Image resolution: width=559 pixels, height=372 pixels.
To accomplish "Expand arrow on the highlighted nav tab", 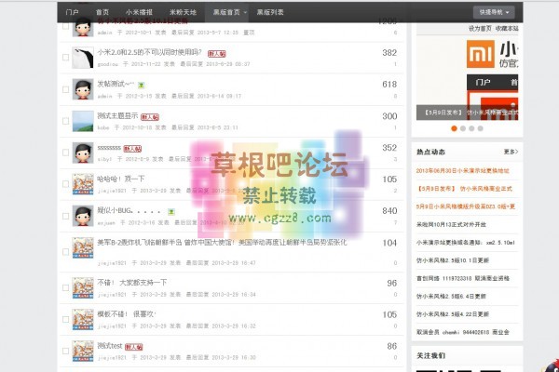I will click(245, 12).
